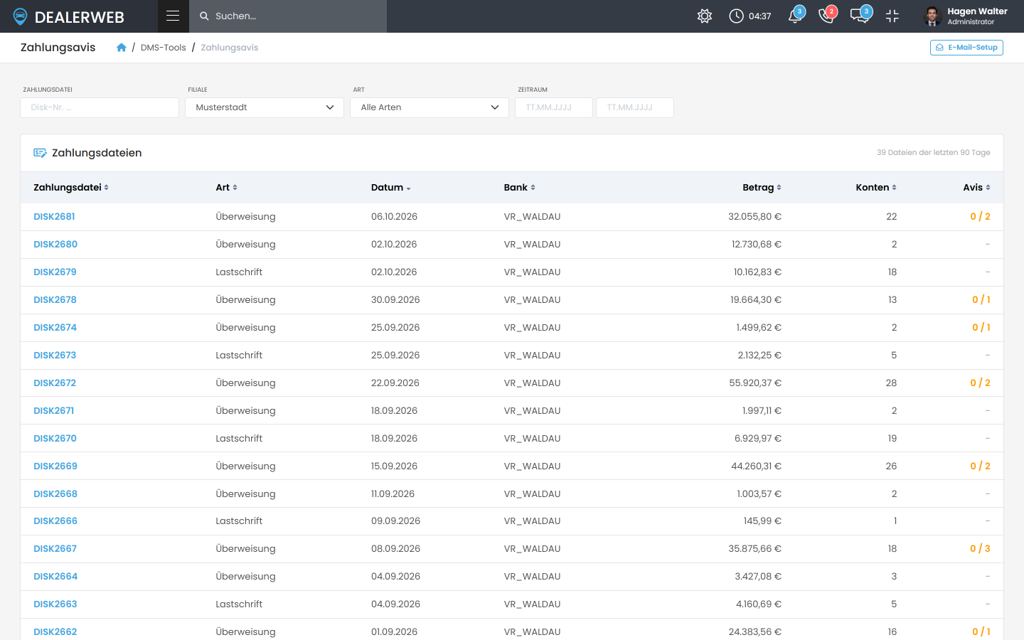Click date 30.09.2026
Image resolution: width=1024 pixels, height=640 pixels.
pyautogui.click(x=395, y=300)
